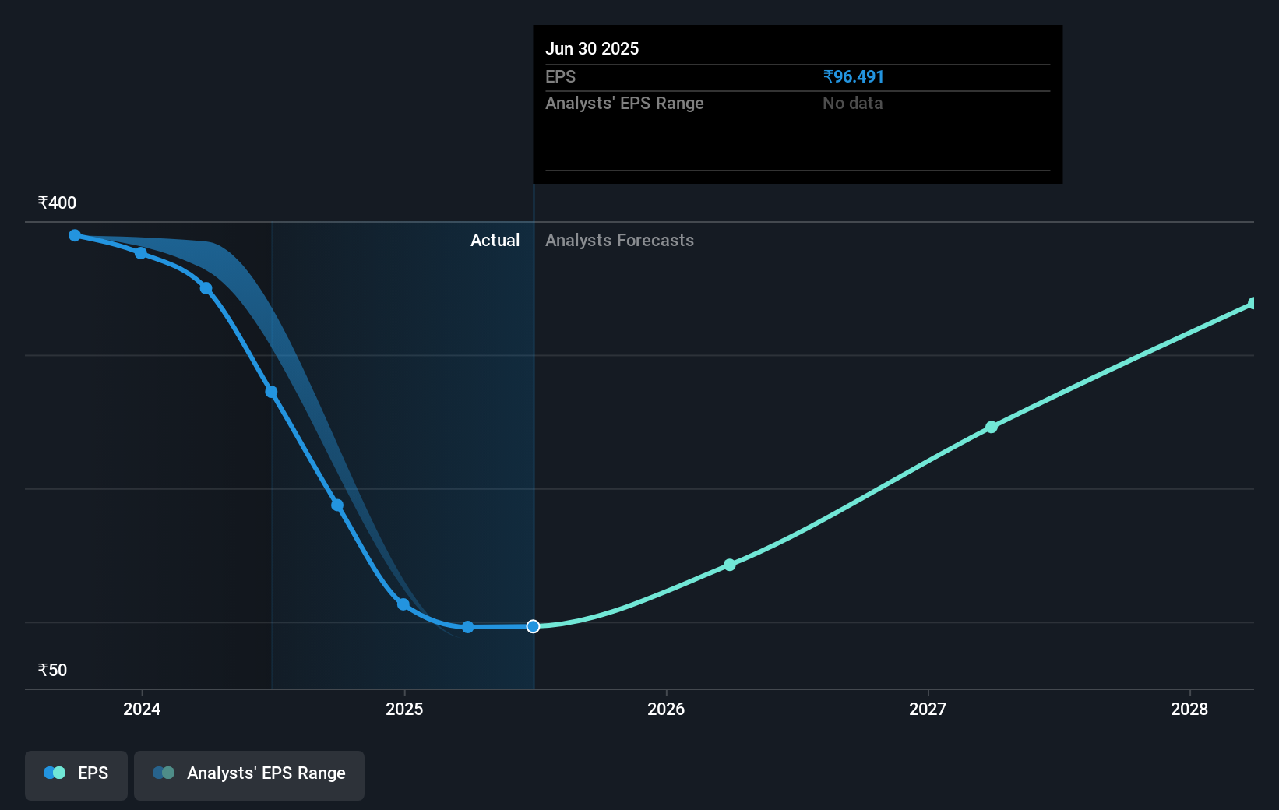Toggle the Analysts' EPS Range legend button
The width and height of the screenshot is (1279, 810).
coord(249,775)
